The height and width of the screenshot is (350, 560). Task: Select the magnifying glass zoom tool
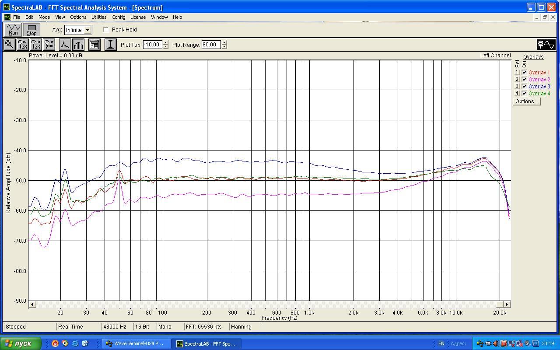pyautogui.click(x=9, y=45)
